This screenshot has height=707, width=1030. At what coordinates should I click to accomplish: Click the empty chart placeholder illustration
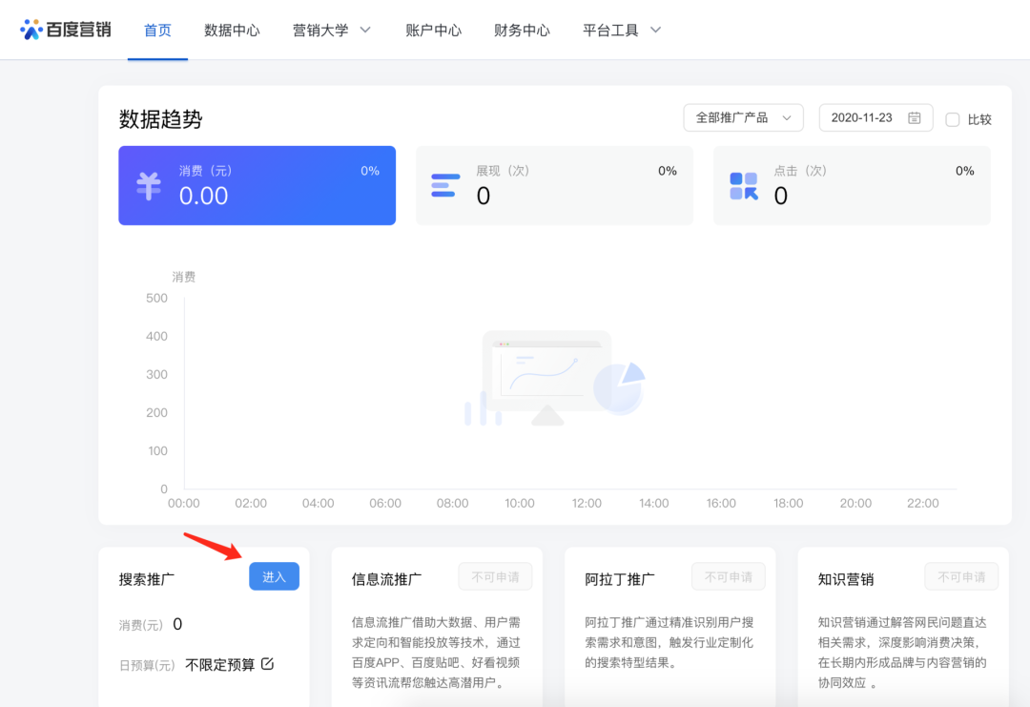(x=554, y=378)
